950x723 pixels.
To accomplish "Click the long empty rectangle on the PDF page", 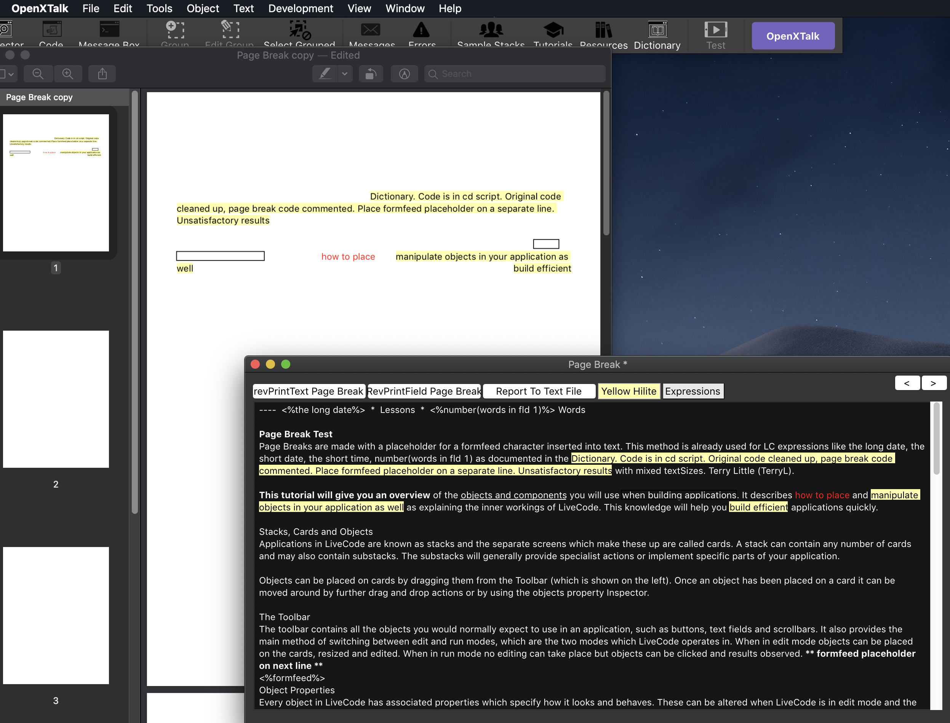I will tap(220, 256).
